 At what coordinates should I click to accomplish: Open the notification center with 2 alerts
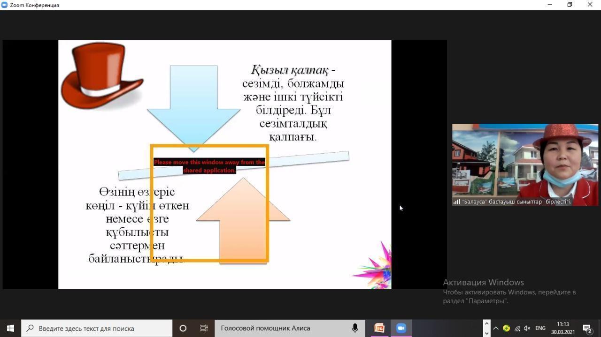point(587,328)
